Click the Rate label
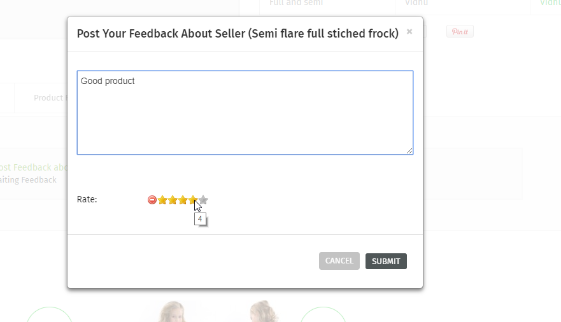 [87, 200]
